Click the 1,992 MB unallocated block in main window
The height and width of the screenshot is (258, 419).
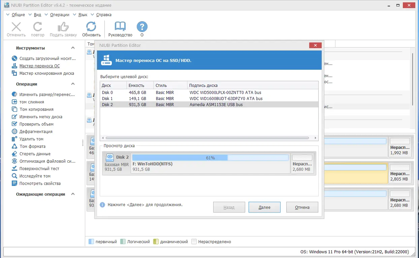(x=400, y=147)
